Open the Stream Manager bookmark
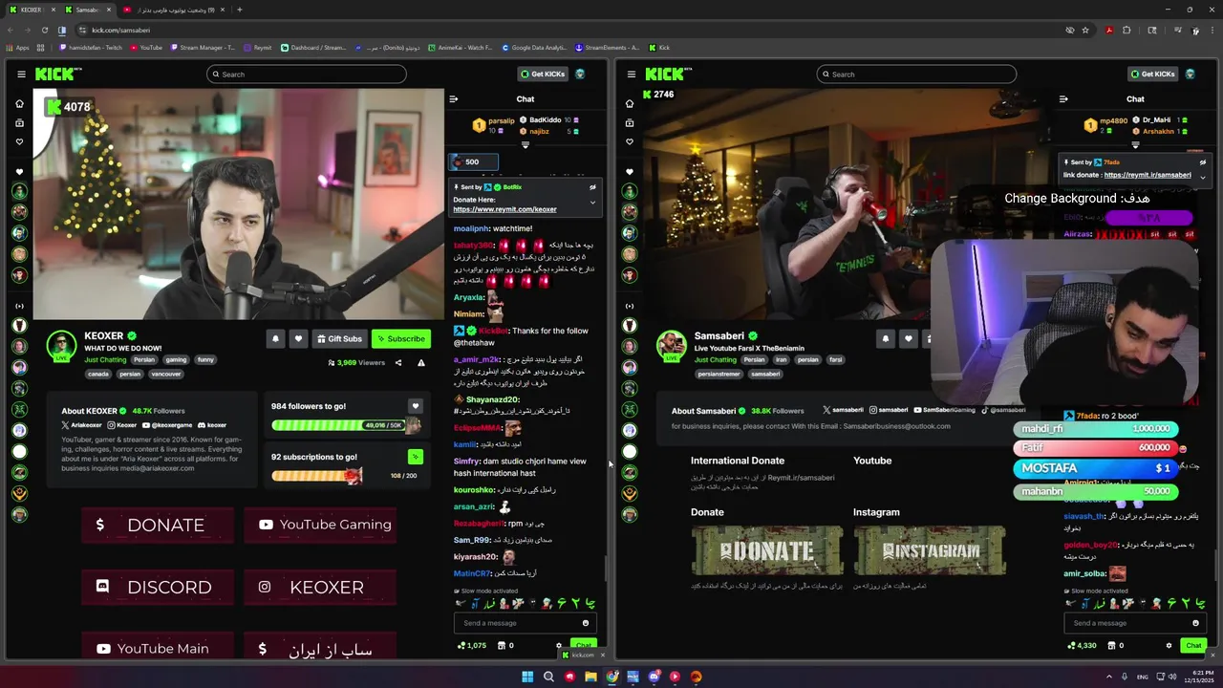Image resolution: width=1223 pixels, height=688 pixels. 203,47
